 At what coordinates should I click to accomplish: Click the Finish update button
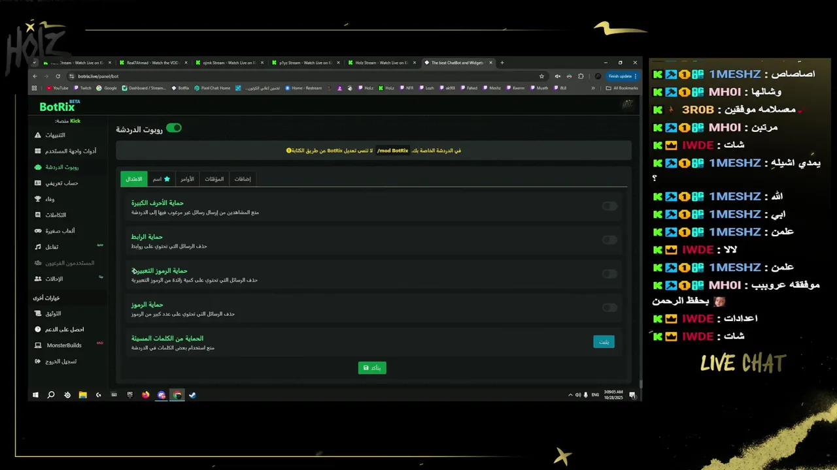[619, 76]
